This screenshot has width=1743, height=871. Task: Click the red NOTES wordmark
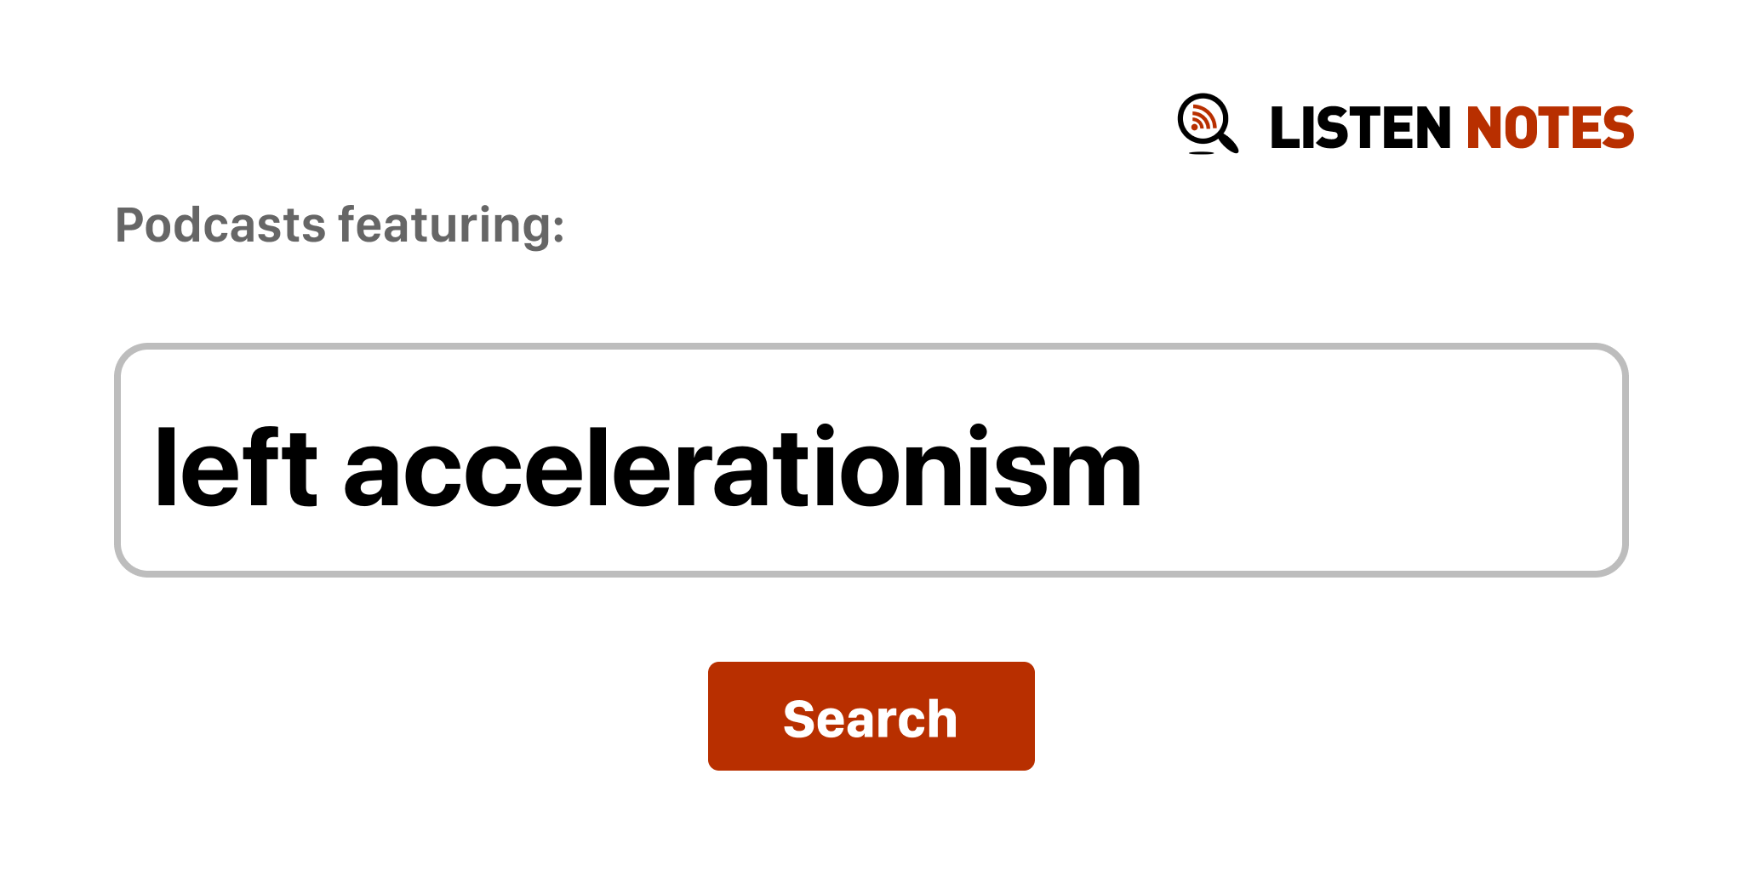click(x=1549, y=128)
